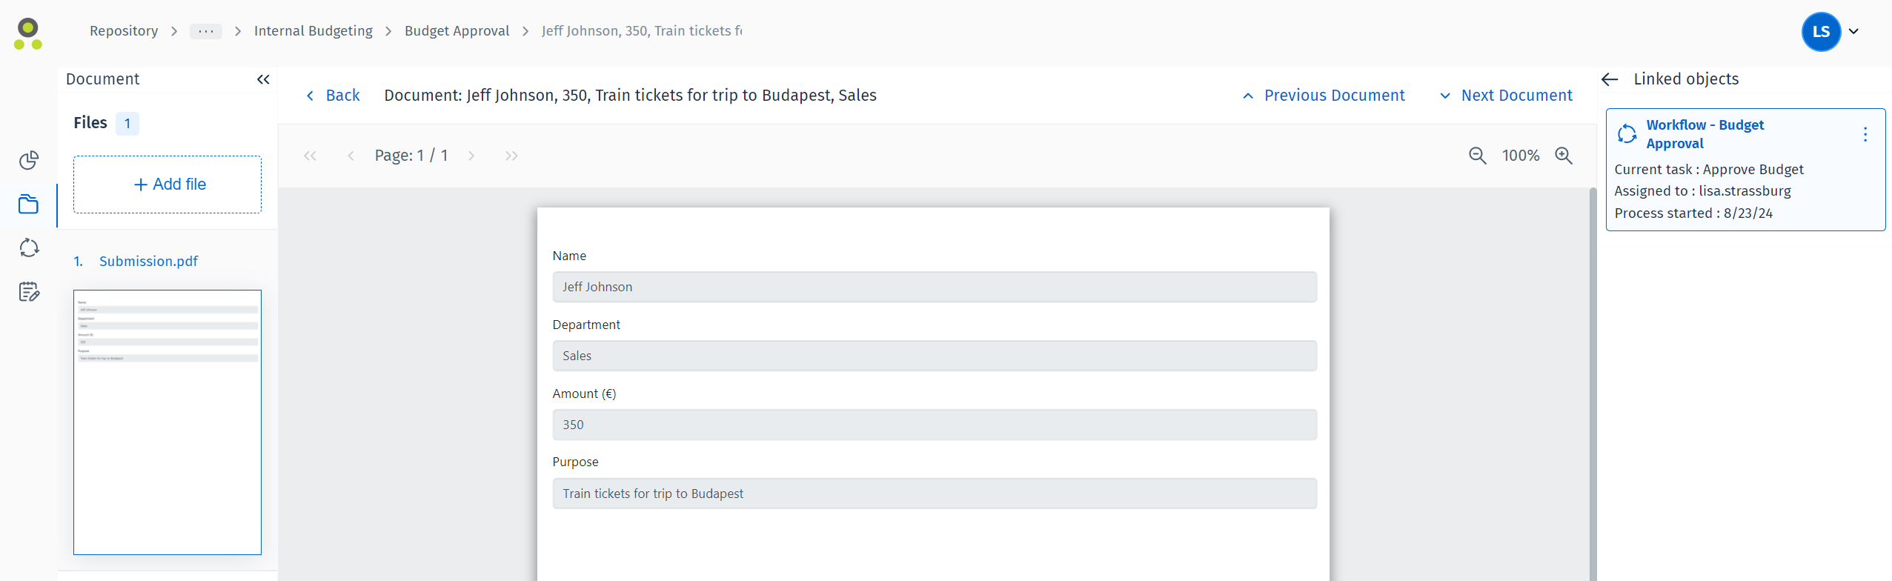Select the folder repository sidebar icon
This screenshot has height=581, width=1892.
click(29, 205)
